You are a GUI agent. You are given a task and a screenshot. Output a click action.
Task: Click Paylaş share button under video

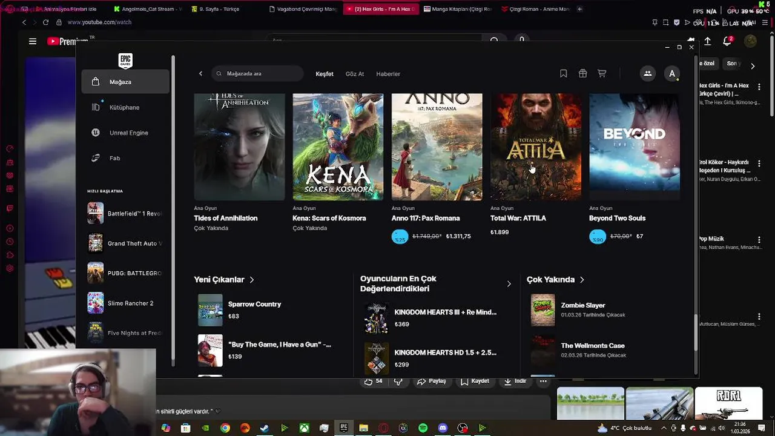click(x=432, y=381)
